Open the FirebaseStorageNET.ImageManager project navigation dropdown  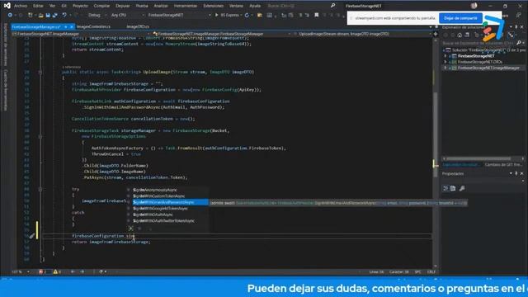(81, 34)
